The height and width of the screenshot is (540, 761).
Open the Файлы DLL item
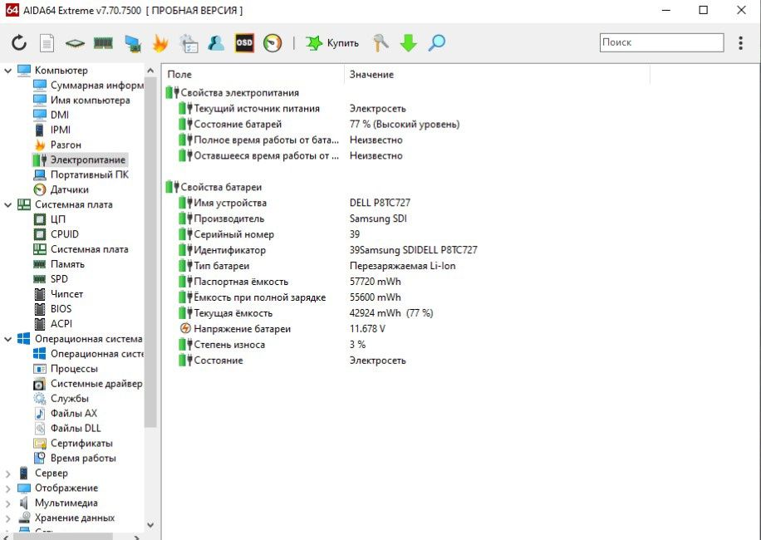[67, 429]
